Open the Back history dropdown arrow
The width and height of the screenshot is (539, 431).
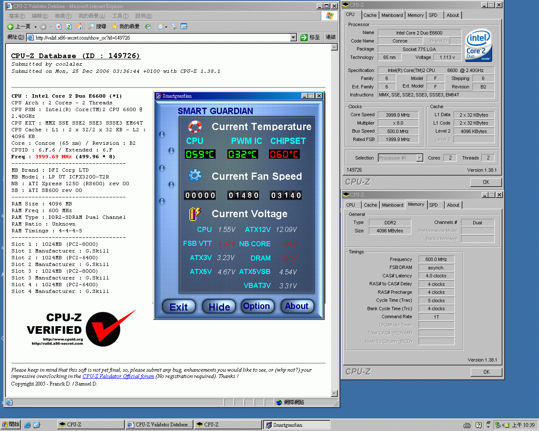(x=35, y=27)
